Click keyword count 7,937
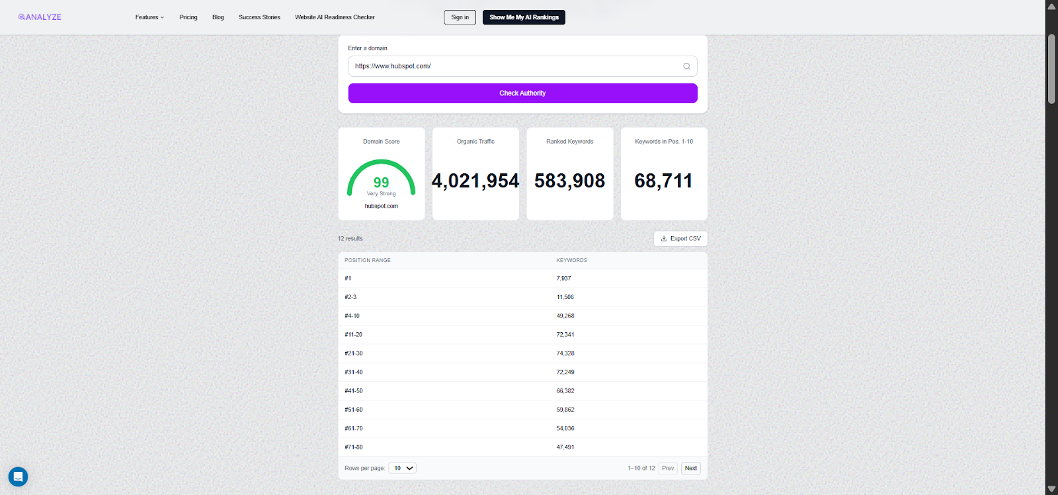This screenshot has height=495, width=1058. pyautogui.click(x=563, y=279)
